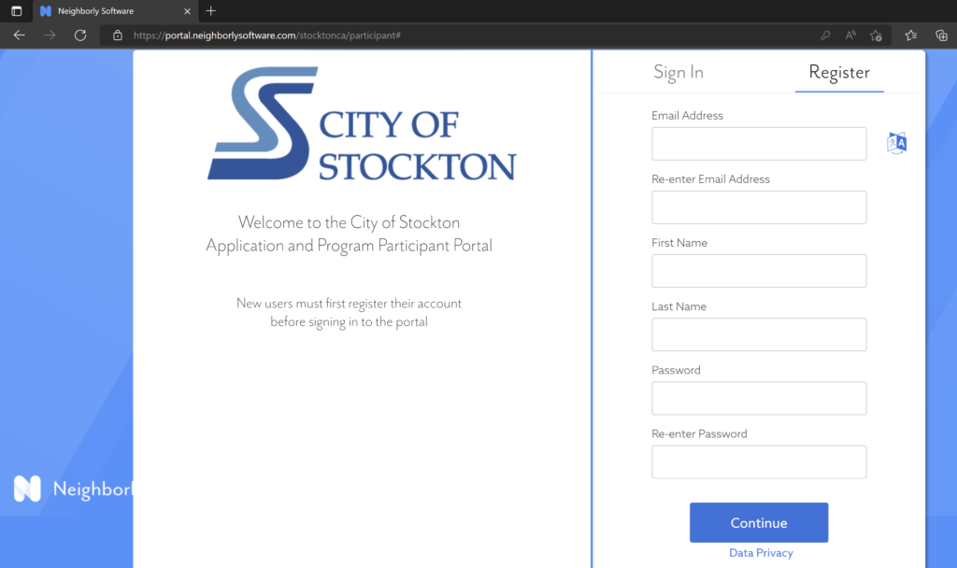
Task: Close the Neighborly Software tab
Action: point(187,11)
